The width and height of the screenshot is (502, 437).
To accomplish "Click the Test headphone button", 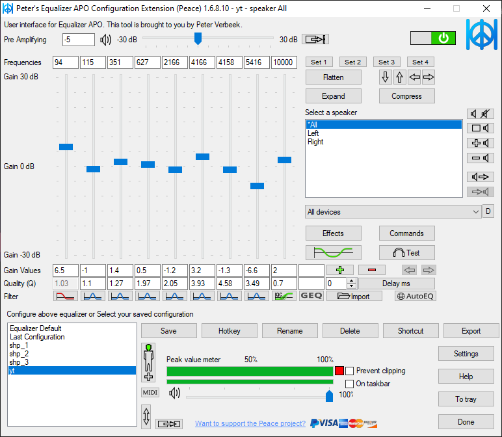I will click(406, 252).
